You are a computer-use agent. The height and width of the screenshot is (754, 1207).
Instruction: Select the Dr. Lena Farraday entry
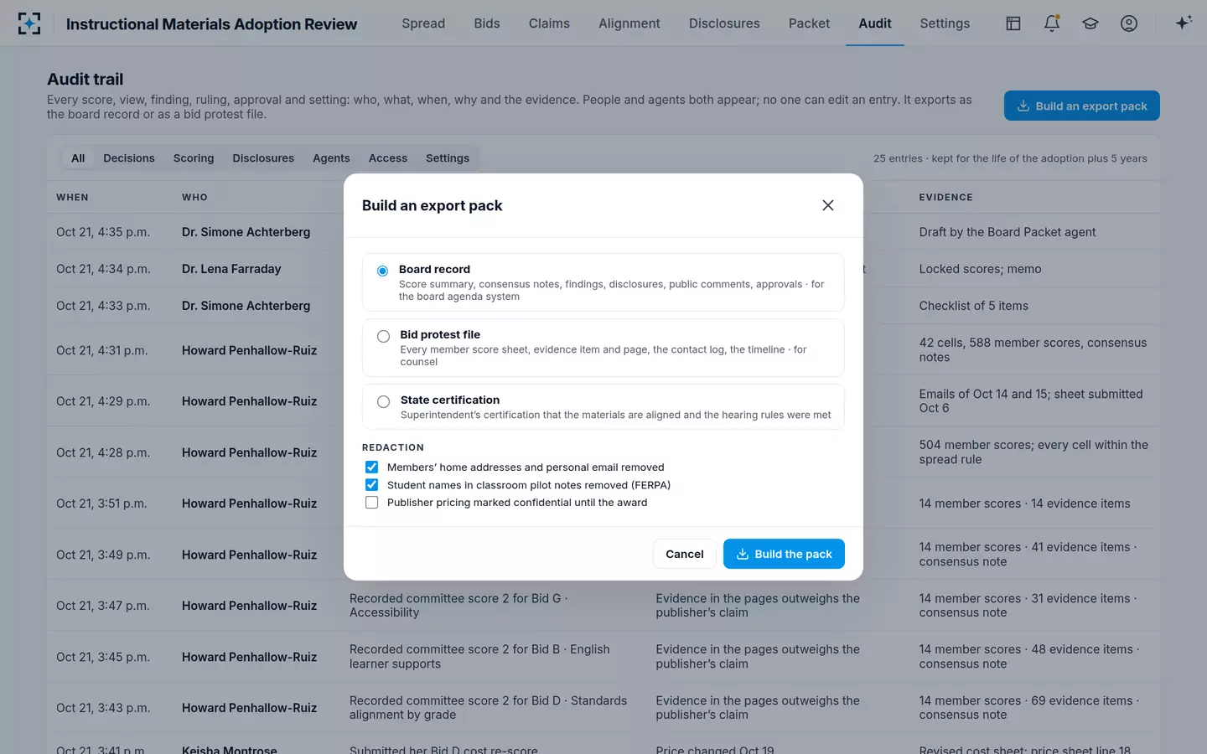point(231,269)
